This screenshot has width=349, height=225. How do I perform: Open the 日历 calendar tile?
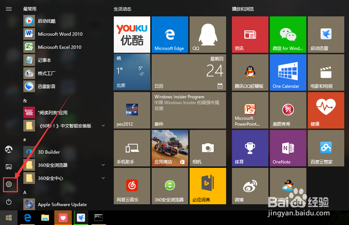point(189,72)
